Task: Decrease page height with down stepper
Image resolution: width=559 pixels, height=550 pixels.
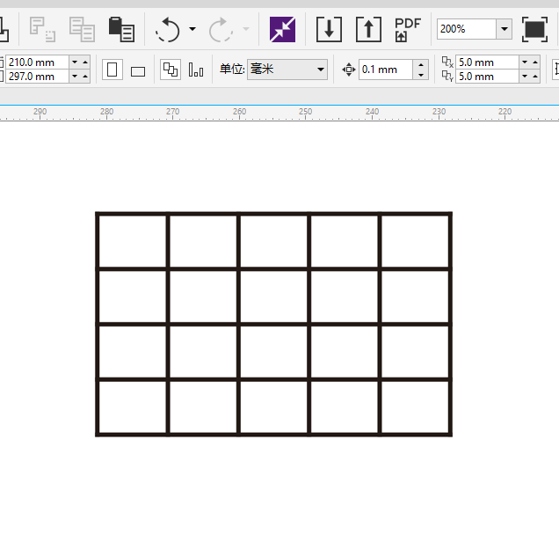Action: click(x=75, y=76)
